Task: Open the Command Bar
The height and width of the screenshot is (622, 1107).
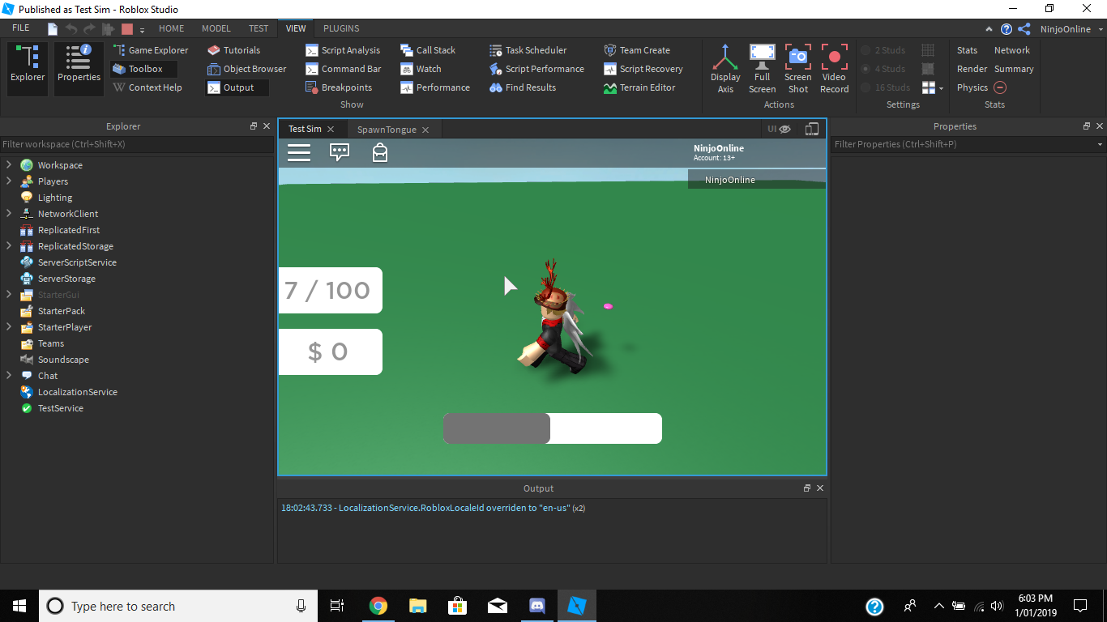Action: 344,69
